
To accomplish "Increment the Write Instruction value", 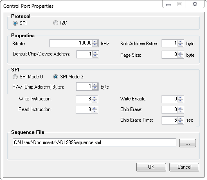I will pyautogui.click(x=94, y=98).
